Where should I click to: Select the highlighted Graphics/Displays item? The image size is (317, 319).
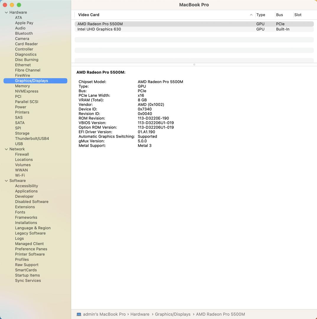coord(35,81)
